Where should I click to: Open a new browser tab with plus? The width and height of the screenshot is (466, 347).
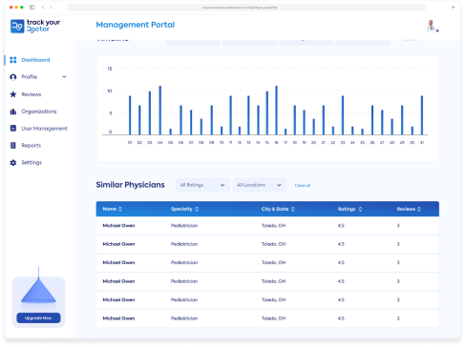pos(453,7)
